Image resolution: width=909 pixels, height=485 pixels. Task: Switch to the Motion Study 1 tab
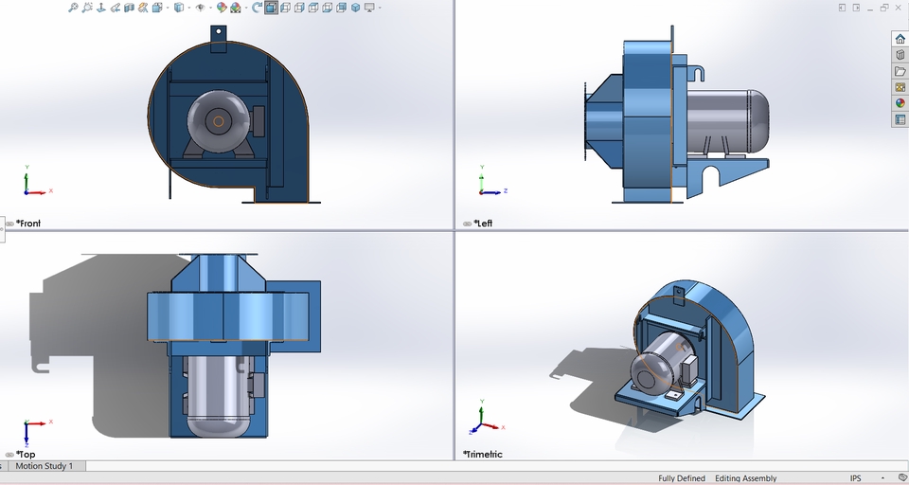pyautogui.click(x=45, y=466)
